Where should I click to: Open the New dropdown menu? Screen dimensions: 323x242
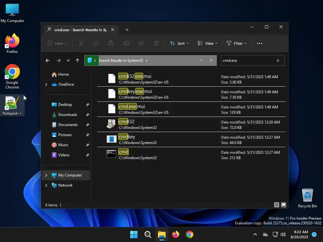point(57,43)
